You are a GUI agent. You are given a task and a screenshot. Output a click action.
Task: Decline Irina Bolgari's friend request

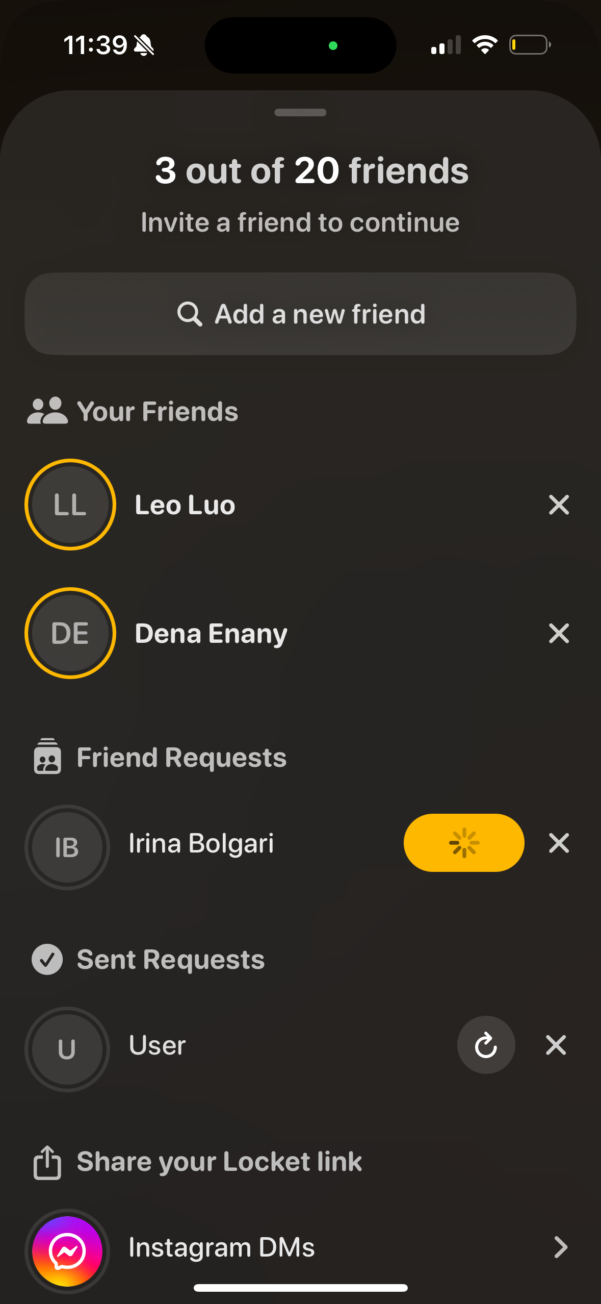(x=559, y=843)
